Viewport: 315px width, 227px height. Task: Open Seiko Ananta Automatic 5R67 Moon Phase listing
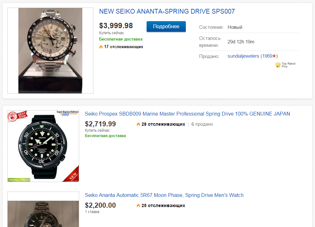pos(164,195)
